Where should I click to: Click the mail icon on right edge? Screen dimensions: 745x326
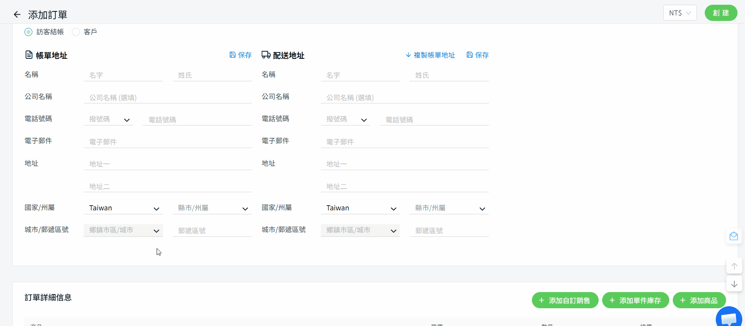click(x=734, y=236)
